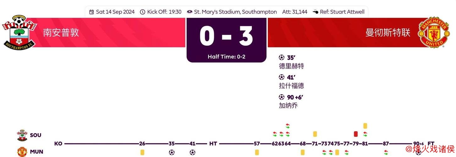
Task: Click the large Manchester United crest
Action: 434,33
